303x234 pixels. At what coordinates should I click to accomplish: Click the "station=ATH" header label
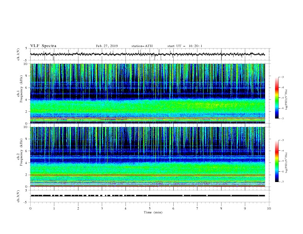142,46
